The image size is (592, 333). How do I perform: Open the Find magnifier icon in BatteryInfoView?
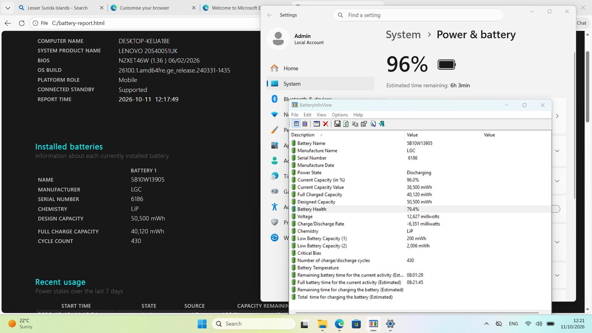[373, 123]
